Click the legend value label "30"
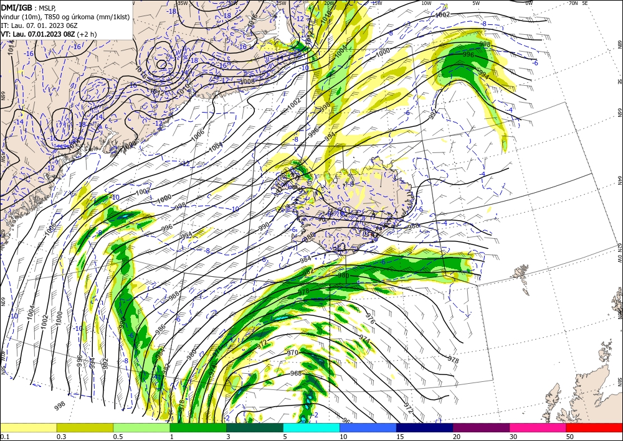623x441 pixels. point(513,437)
